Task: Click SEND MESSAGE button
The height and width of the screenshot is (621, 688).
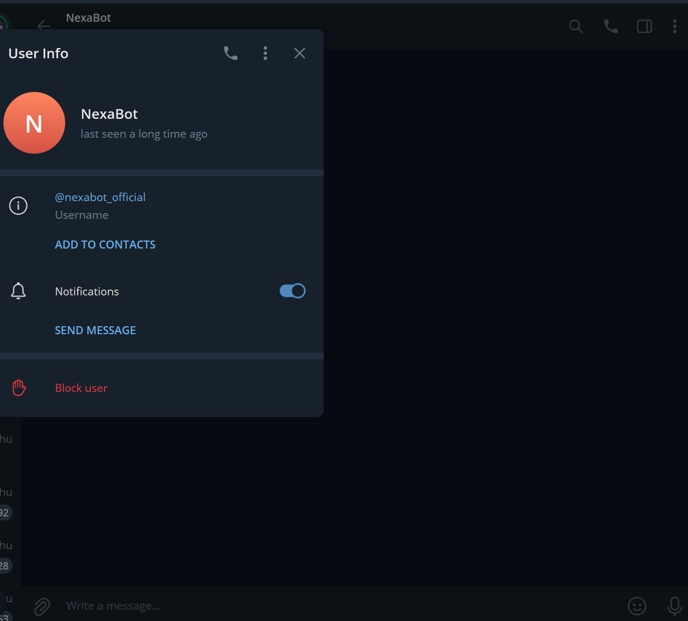Action: [x=96, y=330]
